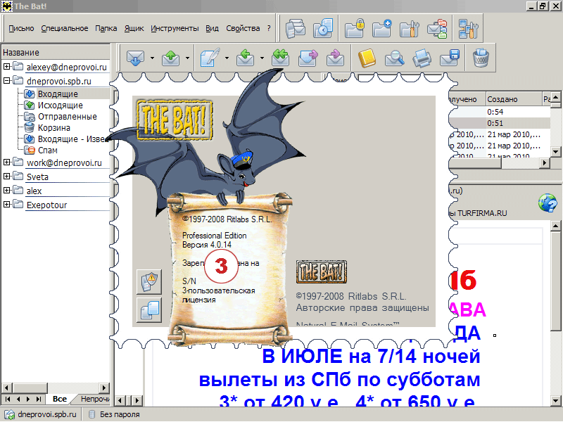The height and width of the screenshot is (422, 563).
Task: Expand the alexey@dneprovoi.ru account tree
Action: coord(7,67)
